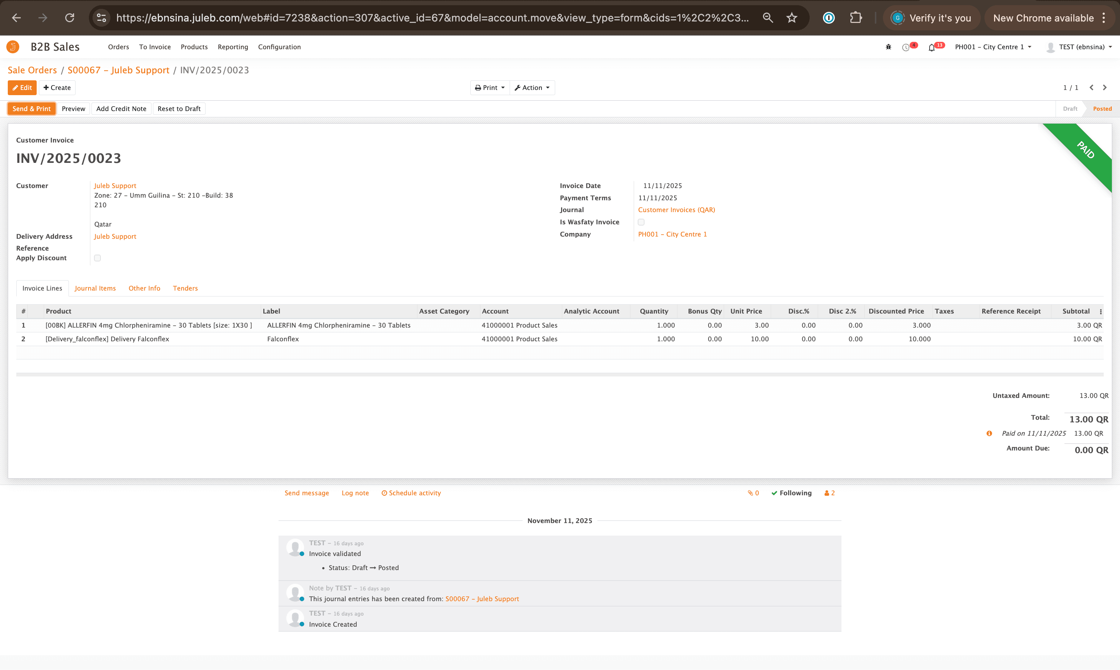Switch to the Journal Items tab

95,288
